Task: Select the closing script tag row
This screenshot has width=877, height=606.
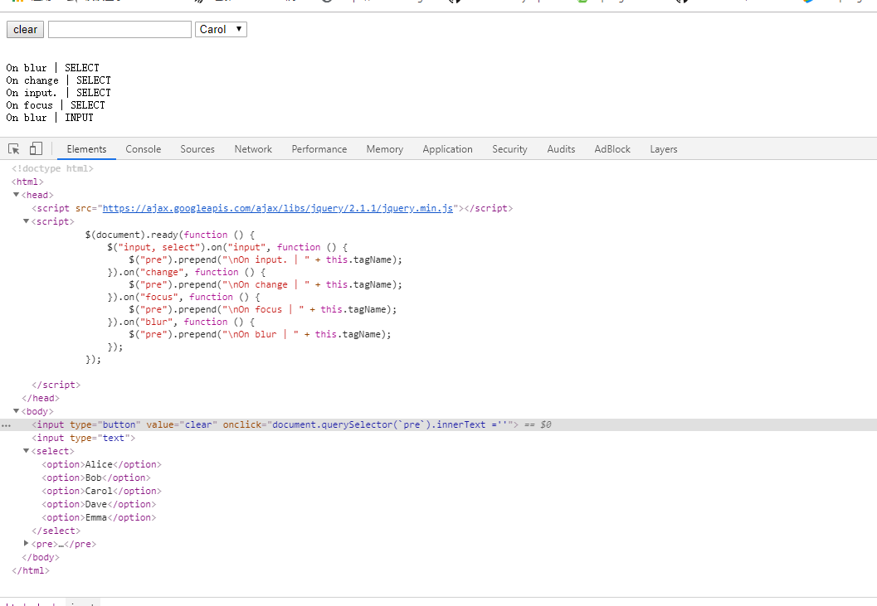Action: [56, 385]
